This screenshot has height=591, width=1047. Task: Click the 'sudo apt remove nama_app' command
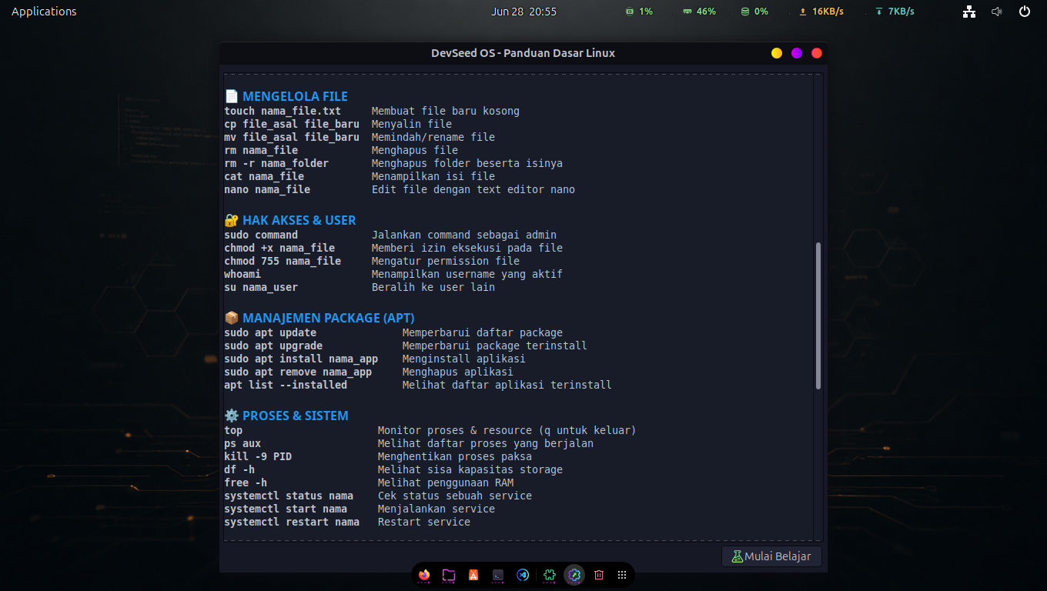[x=298, y=372]
